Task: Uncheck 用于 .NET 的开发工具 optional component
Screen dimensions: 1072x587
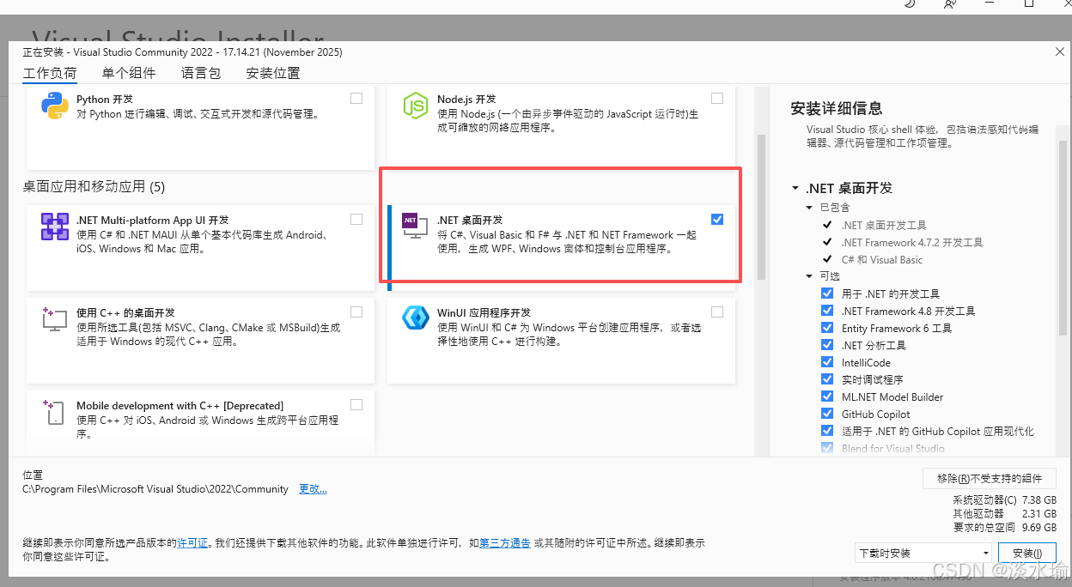Action: (827, 293)
